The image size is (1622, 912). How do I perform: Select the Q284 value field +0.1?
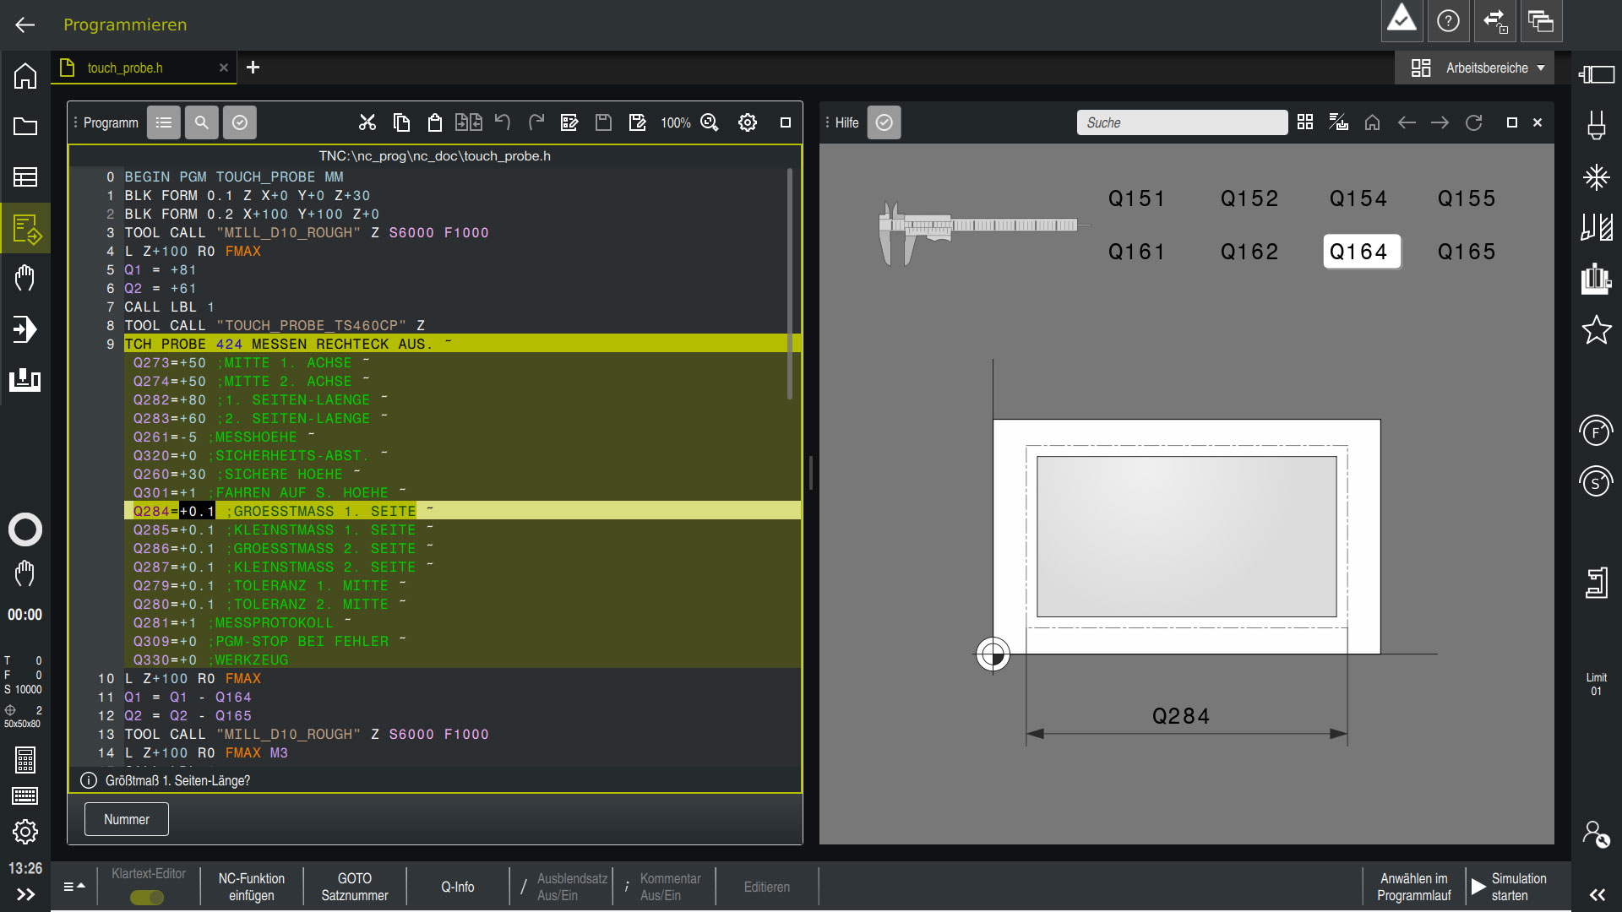197,512
